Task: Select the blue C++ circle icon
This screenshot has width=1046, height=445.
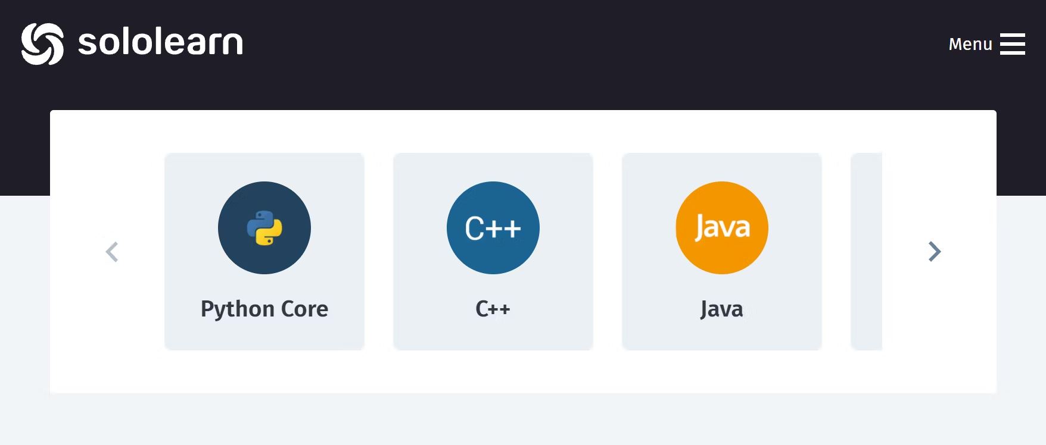Action: (493, 228)
